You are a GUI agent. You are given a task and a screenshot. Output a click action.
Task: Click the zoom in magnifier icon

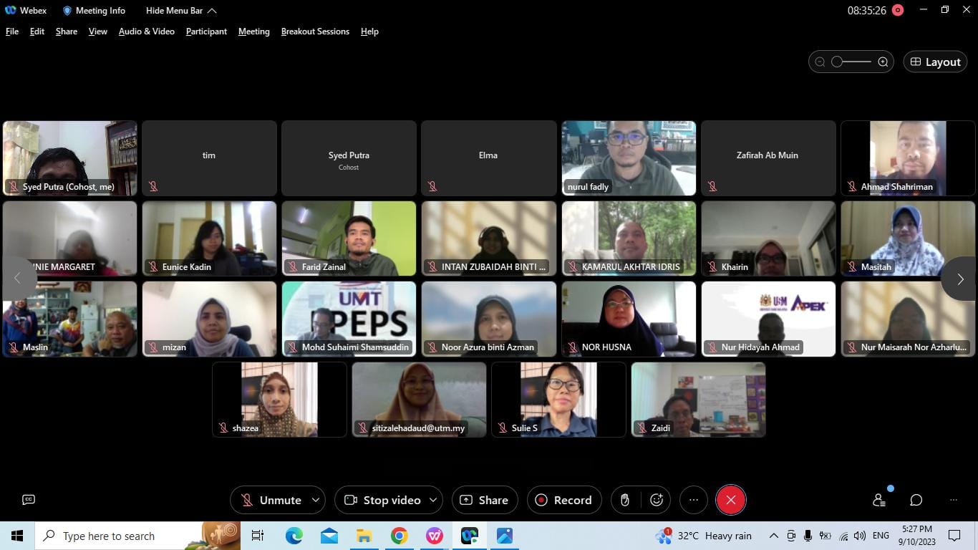883,62
